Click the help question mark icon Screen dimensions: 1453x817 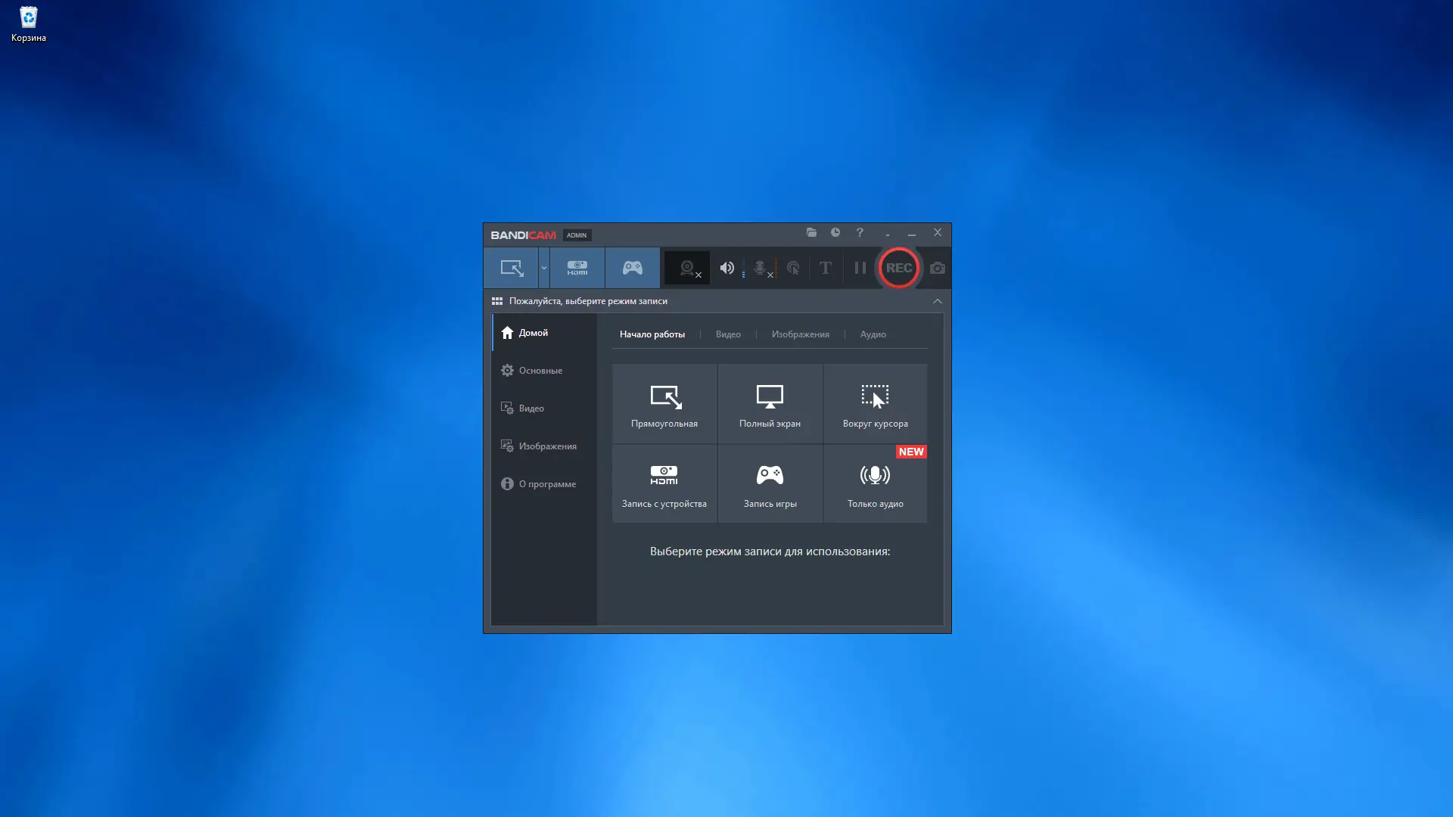[x=860, y=233]
